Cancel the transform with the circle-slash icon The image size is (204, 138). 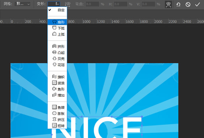188,4
